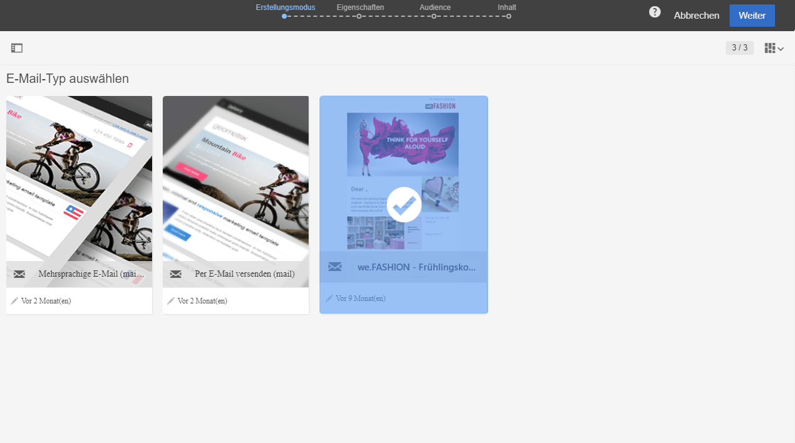
Task: Click the pencil icon under Mehrsprachige E-Mail
Action: pos(14,301)
